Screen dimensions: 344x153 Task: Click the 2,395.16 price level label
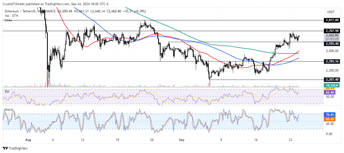[332, 61]
